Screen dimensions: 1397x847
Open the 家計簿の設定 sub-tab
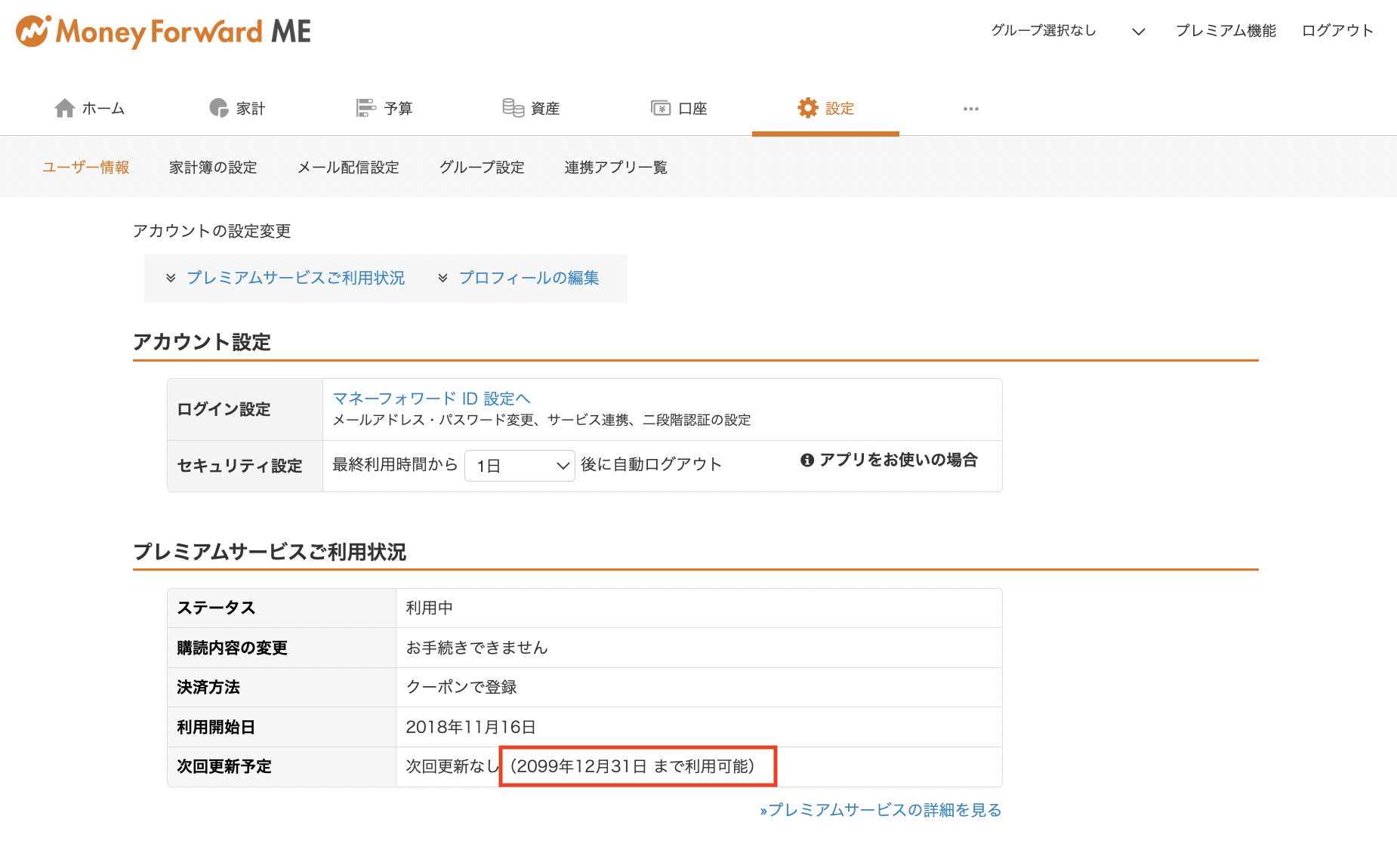coord(213,167)
